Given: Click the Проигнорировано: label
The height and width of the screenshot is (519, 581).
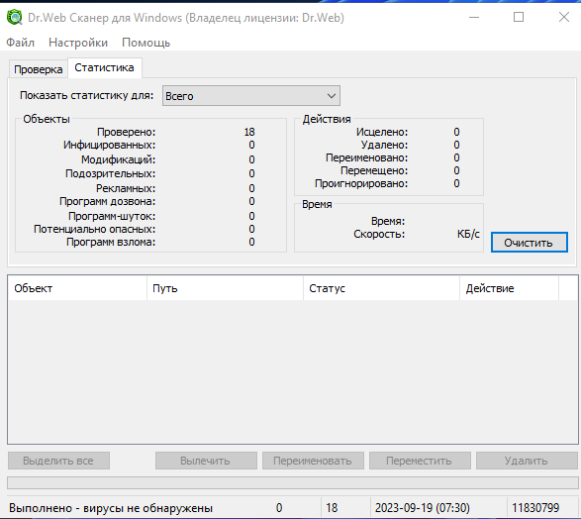Looking at the screenshot, I should (x=361, y=183).
